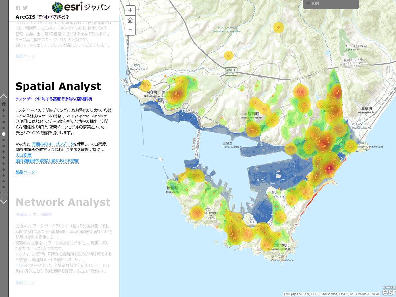Go to previous section with up arrow

pos(4,96)
